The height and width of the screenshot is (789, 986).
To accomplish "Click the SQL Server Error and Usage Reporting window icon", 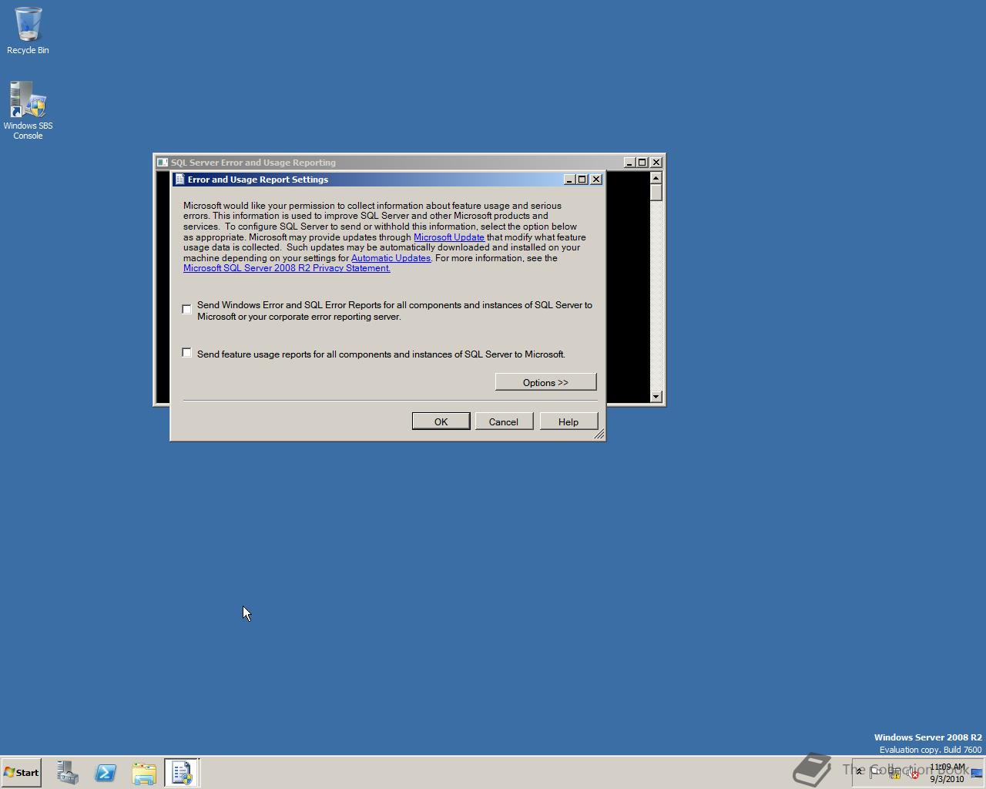I will click(x=162, y=163).
